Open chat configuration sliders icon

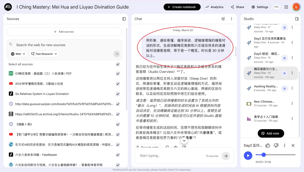tap(223, 19)
